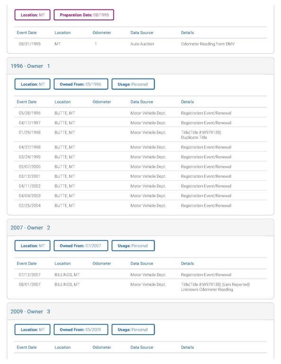Click Location: MT badge under Owner 2
The width and height of the screenshot is (281, 364).
point(33,246)
